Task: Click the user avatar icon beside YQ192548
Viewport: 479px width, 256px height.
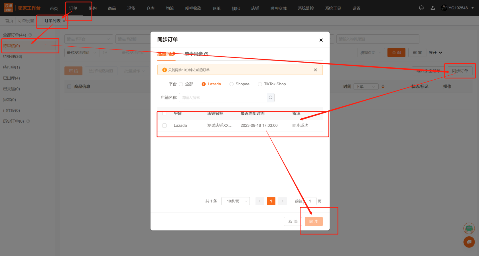Action: 444,8
